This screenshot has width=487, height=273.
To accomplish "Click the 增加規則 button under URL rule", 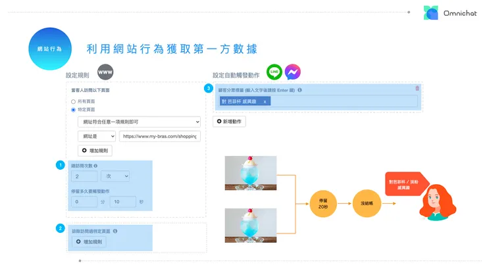I will [x=95, y=151].
